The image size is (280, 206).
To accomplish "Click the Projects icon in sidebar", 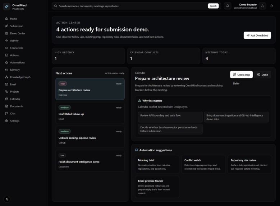I will [6, 92].
